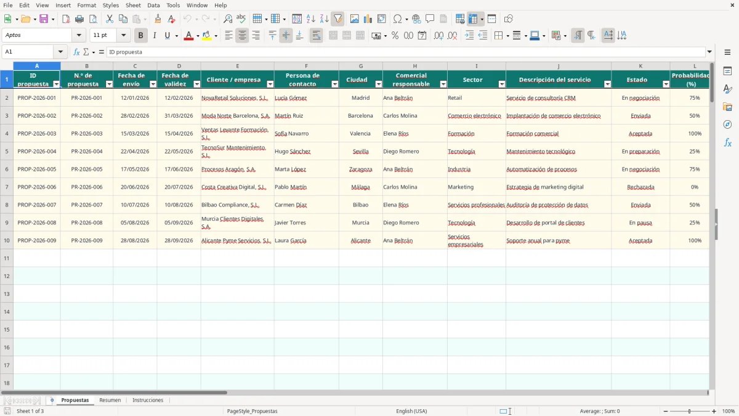Screen dimensions: 739x416
Task: Open the Gallery icon in sidebar
Action: (x=727, y=107)
